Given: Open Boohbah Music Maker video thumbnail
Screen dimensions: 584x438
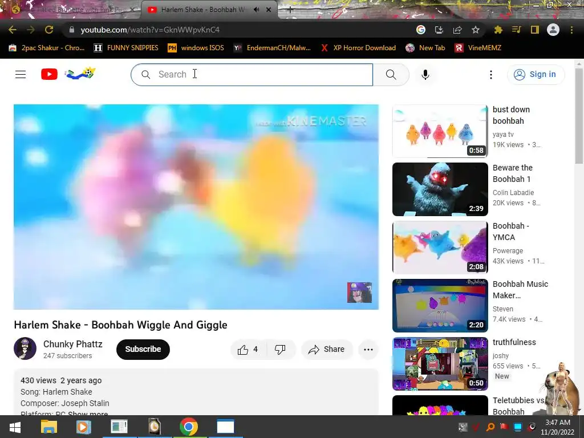Looking at the screenshot, I should tap(440, 306).
